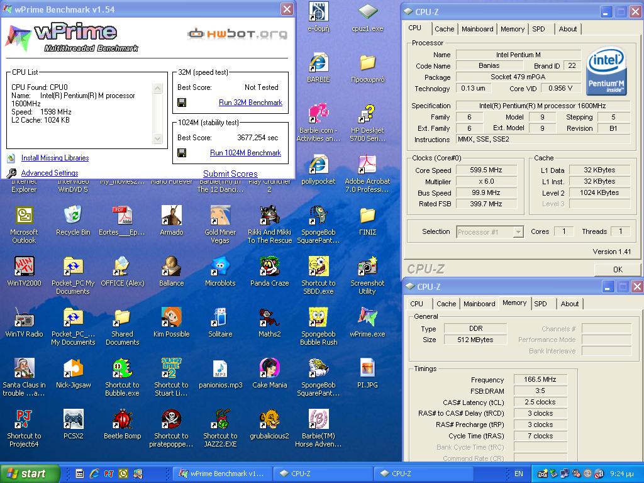Click the save icon beside Run 32M Benchmark
644x483 pixels.
(x=182, y=103)
